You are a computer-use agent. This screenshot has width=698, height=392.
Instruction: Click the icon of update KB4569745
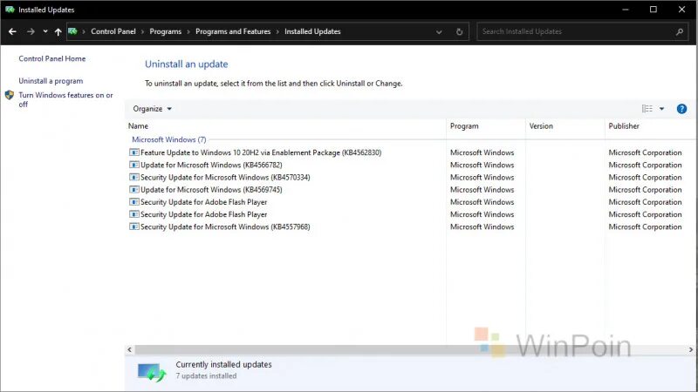[x=134, y=190]
